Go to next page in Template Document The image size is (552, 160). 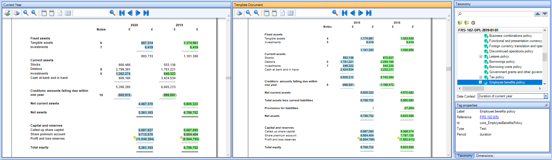361,13
